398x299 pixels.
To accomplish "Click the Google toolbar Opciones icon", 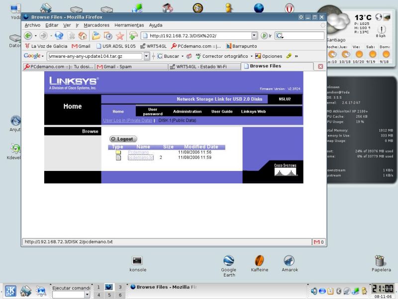I will point(258,56).
